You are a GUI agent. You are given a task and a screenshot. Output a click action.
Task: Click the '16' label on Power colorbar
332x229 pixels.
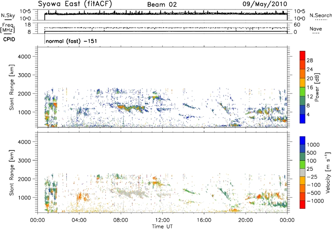310,88
